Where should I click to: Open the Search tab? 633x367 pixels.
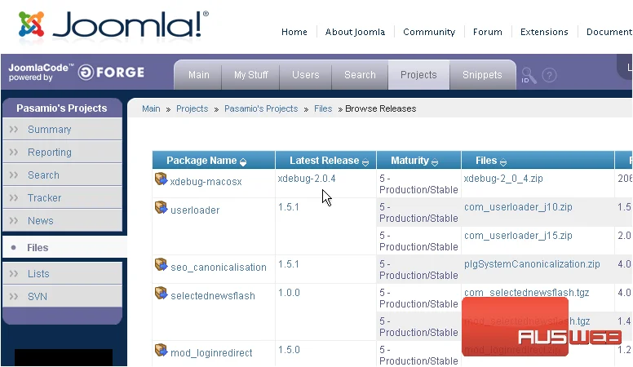[x=360, y=75]
